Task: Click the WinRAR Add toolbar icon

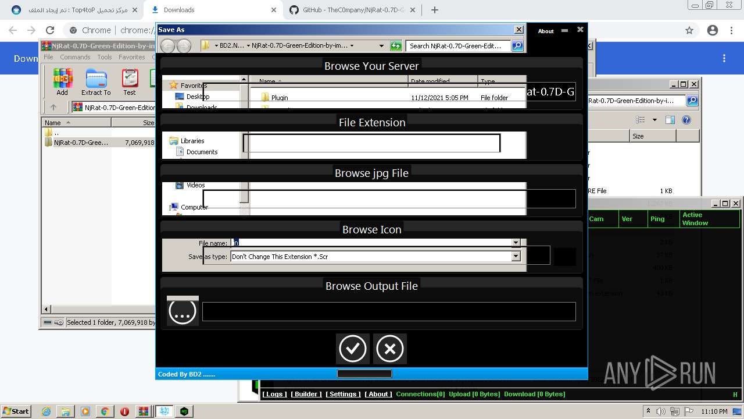Action: pos(62,81)
